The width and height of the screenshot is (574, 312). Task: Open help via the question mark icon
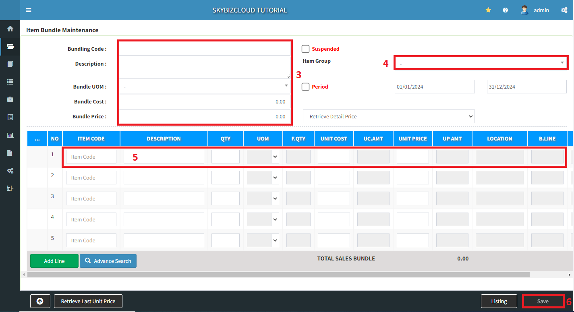click(505, 10)
